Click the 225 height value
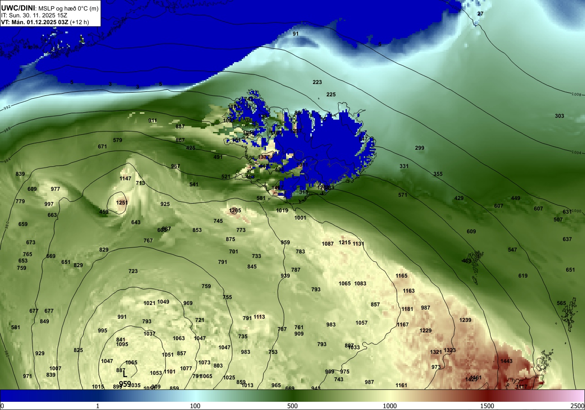The width and height of the screenshot is (585, 410). [331, 95]
